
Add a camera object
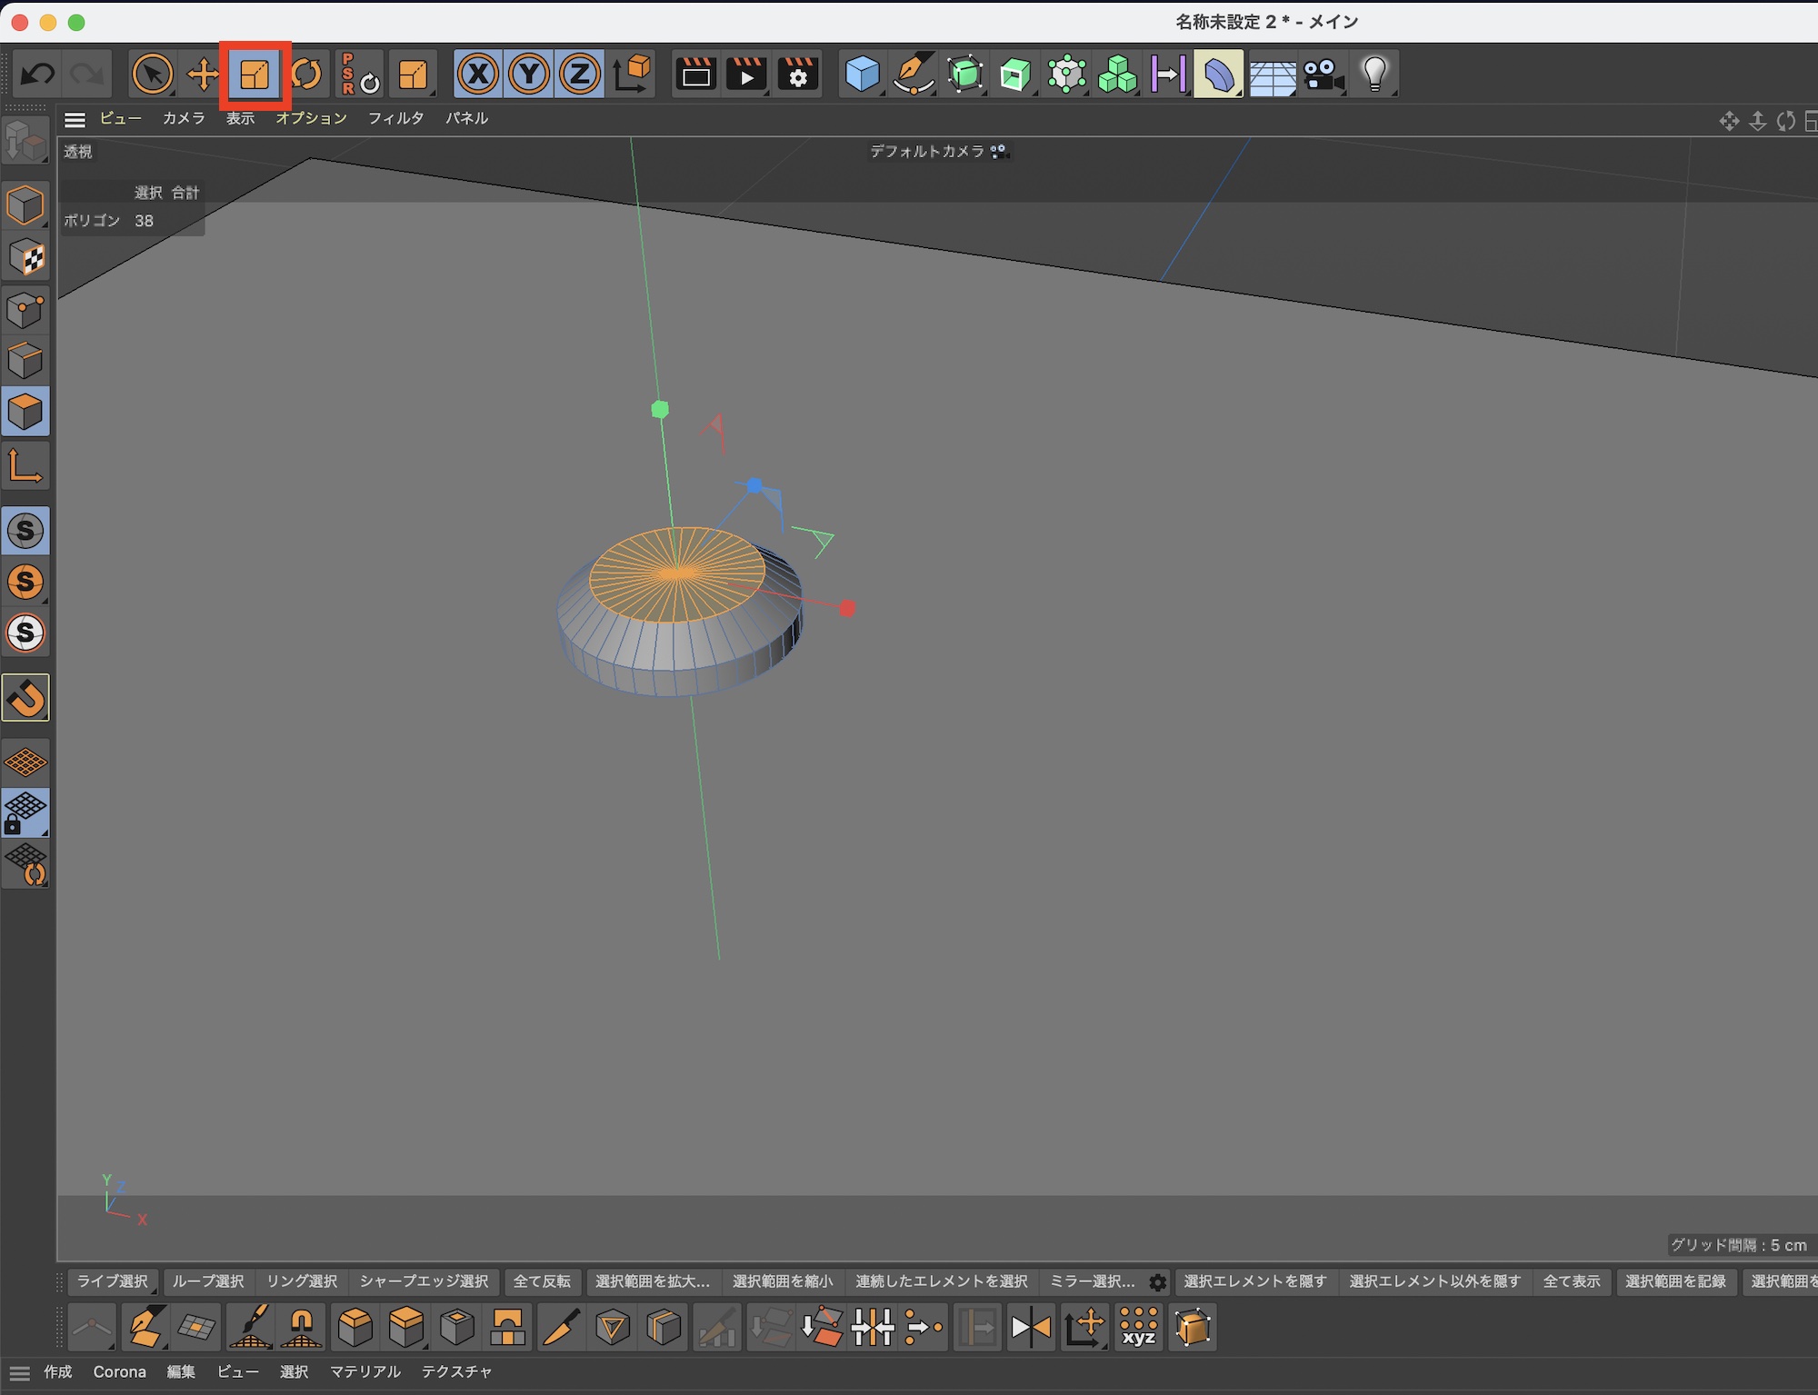pos(1323,75)
